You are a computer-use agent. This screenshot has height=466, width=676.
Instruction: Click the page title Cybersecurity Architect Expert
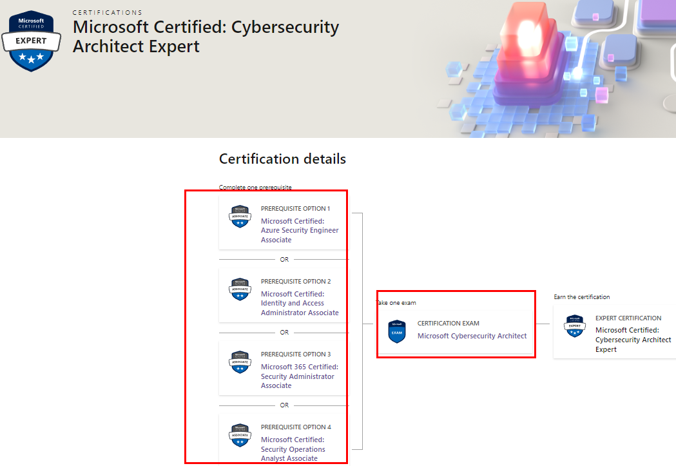206,36
